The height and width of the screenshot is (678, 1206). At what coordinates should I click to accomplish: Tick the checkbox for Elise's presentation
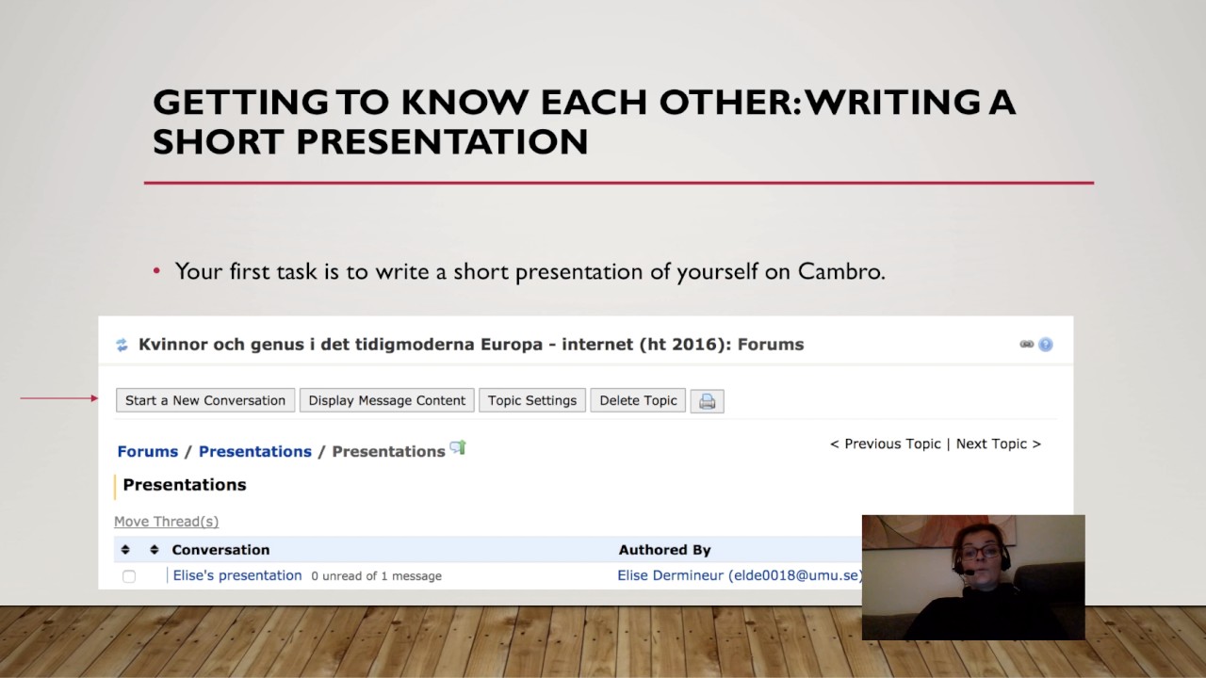(129, 576)
